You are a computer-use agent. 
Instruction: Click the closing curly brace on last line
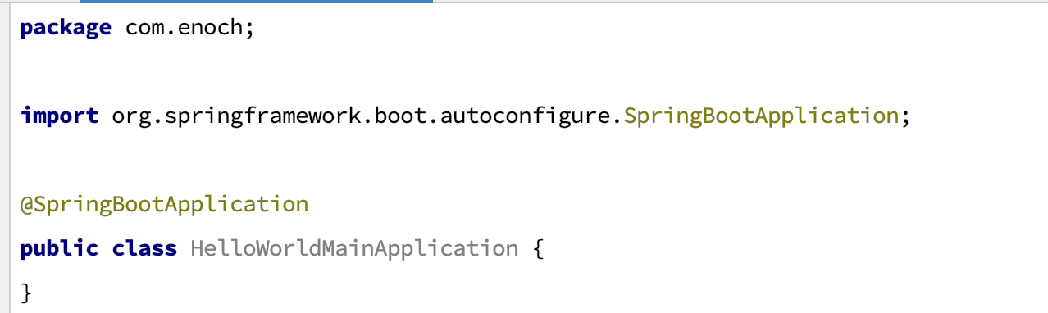pos(26,293)
